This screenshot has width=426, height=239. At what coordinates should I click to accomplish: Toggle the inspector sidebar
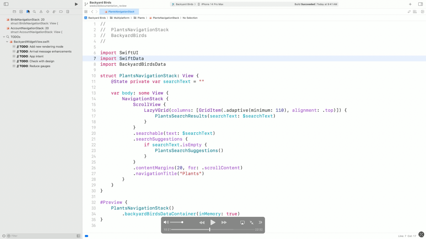click(x=421, y=4)
